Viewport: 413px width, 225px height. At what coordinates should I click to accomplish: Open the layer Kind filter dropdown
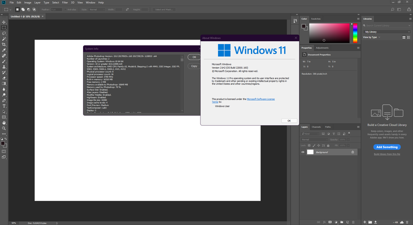tap(310, 134)
